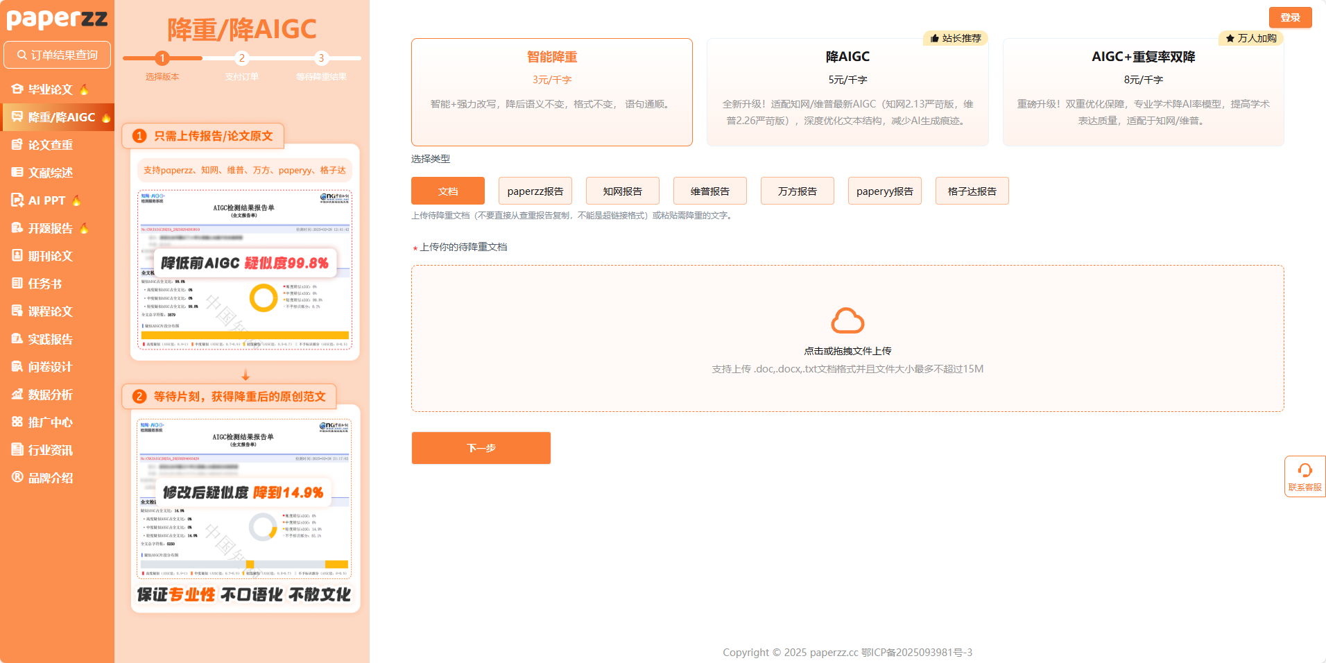This screenshot has width=1326, height=663.
Task: Click the 推广中心 grid icon
Action: pos(17,422)
